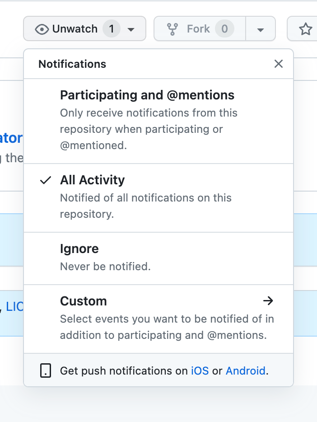Click the checkmark beside All Activity
This screenshot has height=422, width=317.
[45, 180]
